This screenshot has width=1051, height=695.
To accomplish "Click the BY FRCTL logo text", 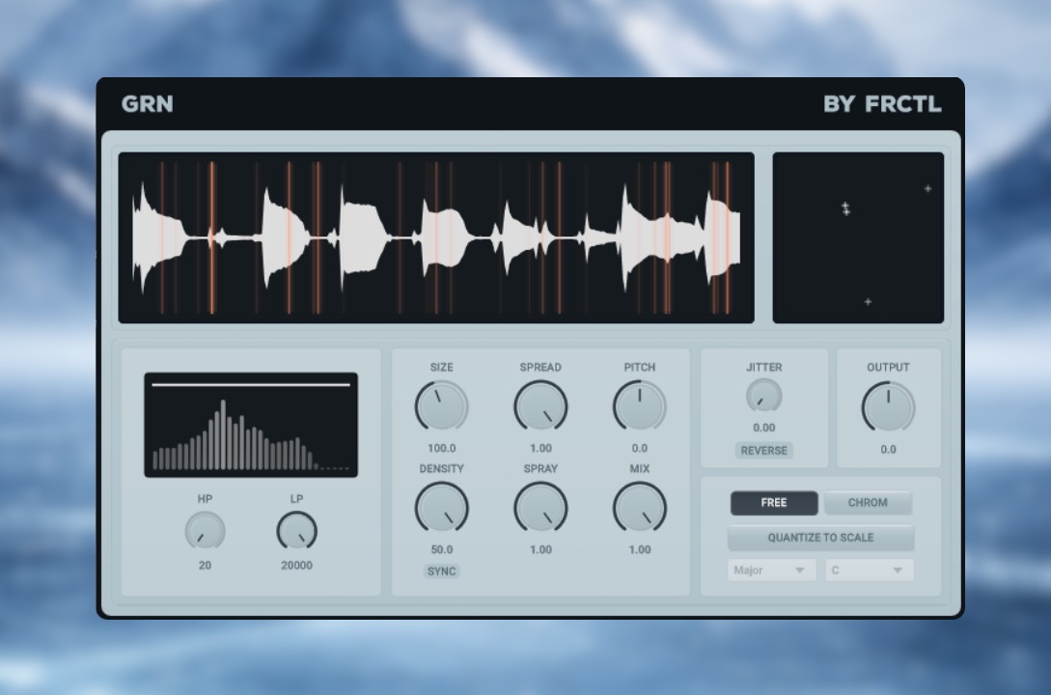I will (881, 104).
